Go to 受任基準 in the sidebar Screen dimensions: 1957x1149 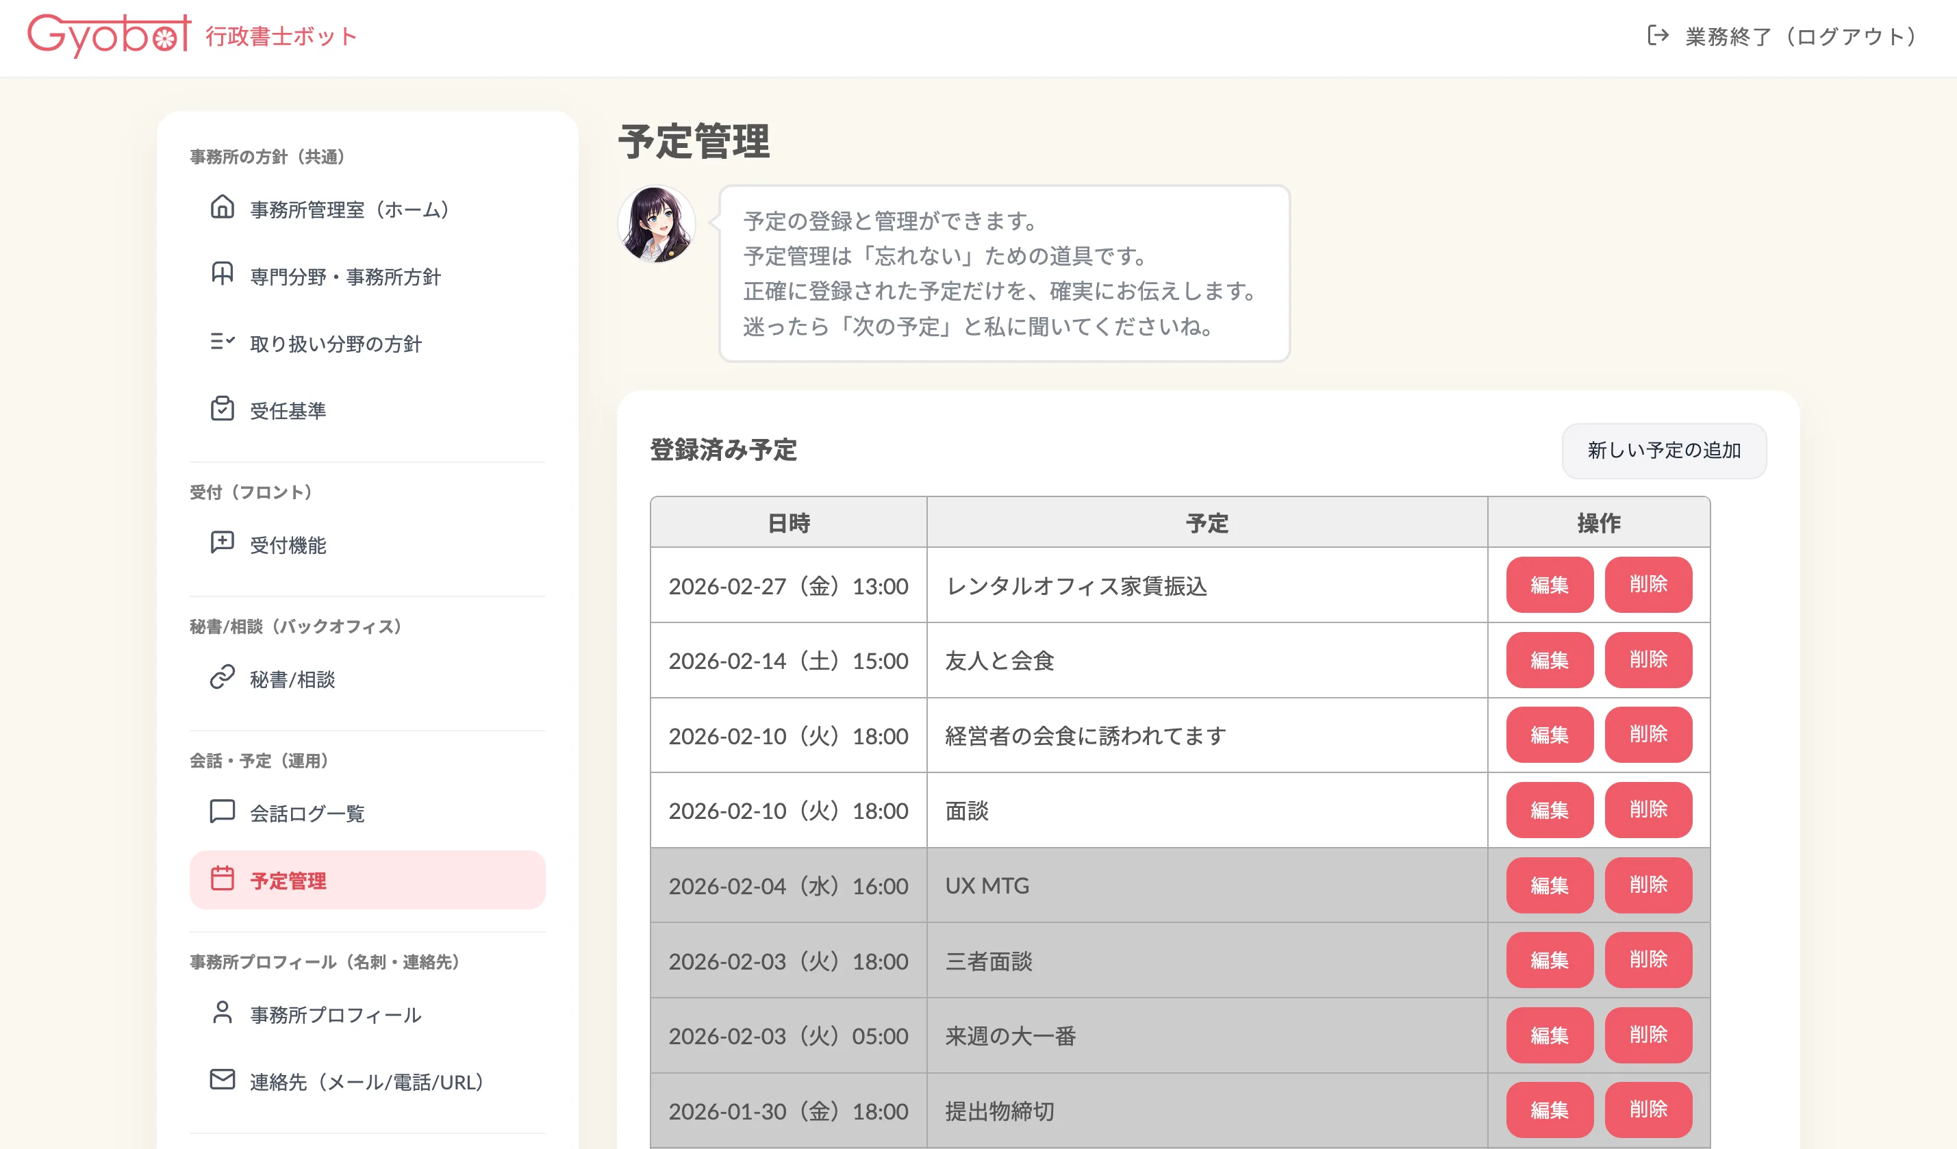pyautogui.click(x=288, y=411)
